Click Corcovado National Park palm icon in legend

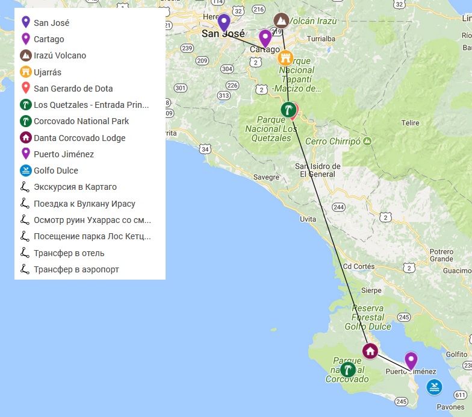click(x=26, y=121)
